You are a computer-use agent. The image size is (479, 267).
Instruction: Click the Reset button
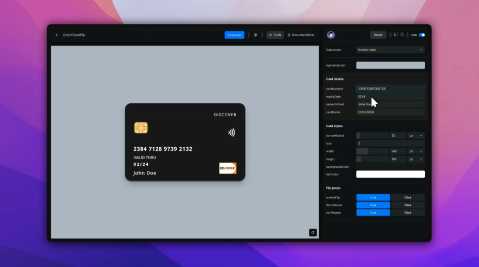tap(378, 35)
